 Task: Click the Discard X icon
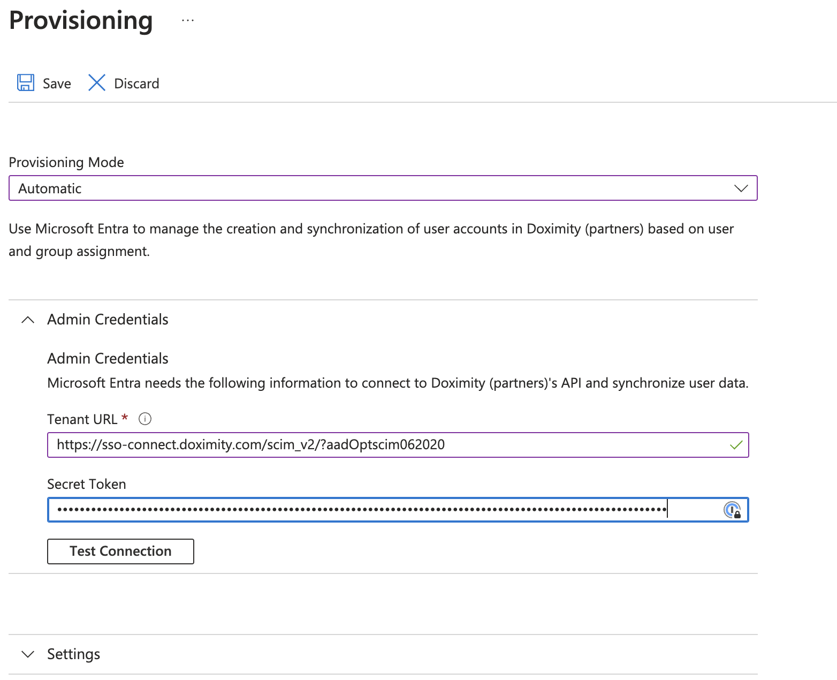tap(97, 83)
